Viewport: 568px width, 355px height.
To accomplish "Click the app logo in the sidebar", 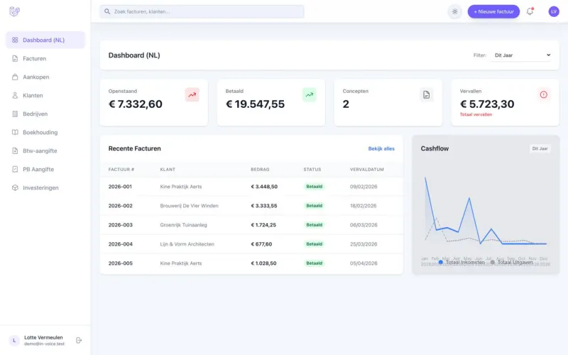I will coord(14,11).
